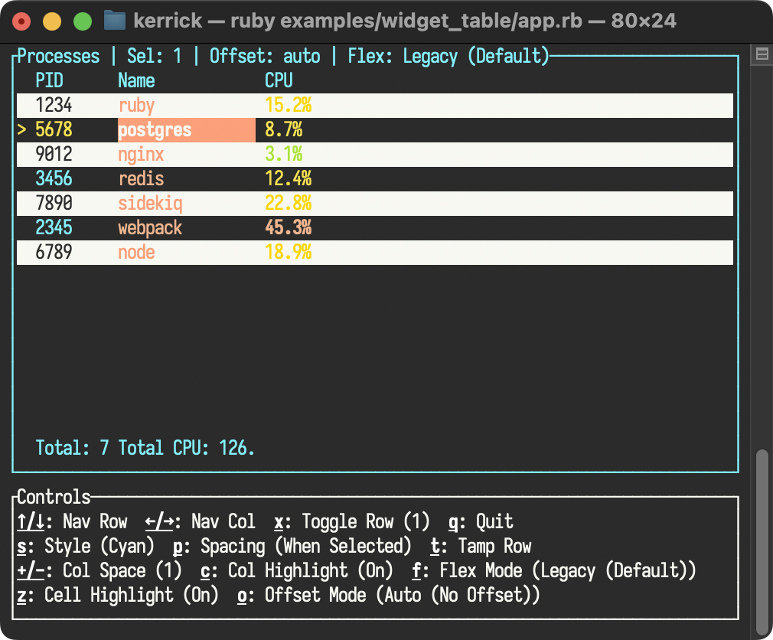Screen dimensions: 773x640
Task: Click the folder proxy icon in title bar
Action: point(114,21)
